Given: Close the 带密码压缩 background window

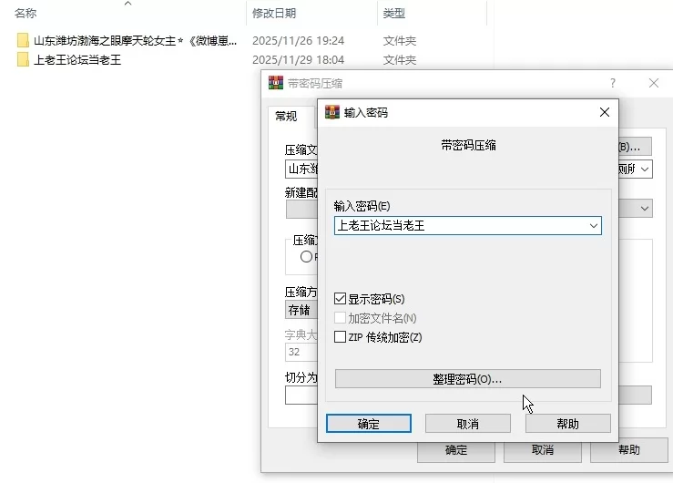Looking at the screenshot, I should click(x=654, y=83).
